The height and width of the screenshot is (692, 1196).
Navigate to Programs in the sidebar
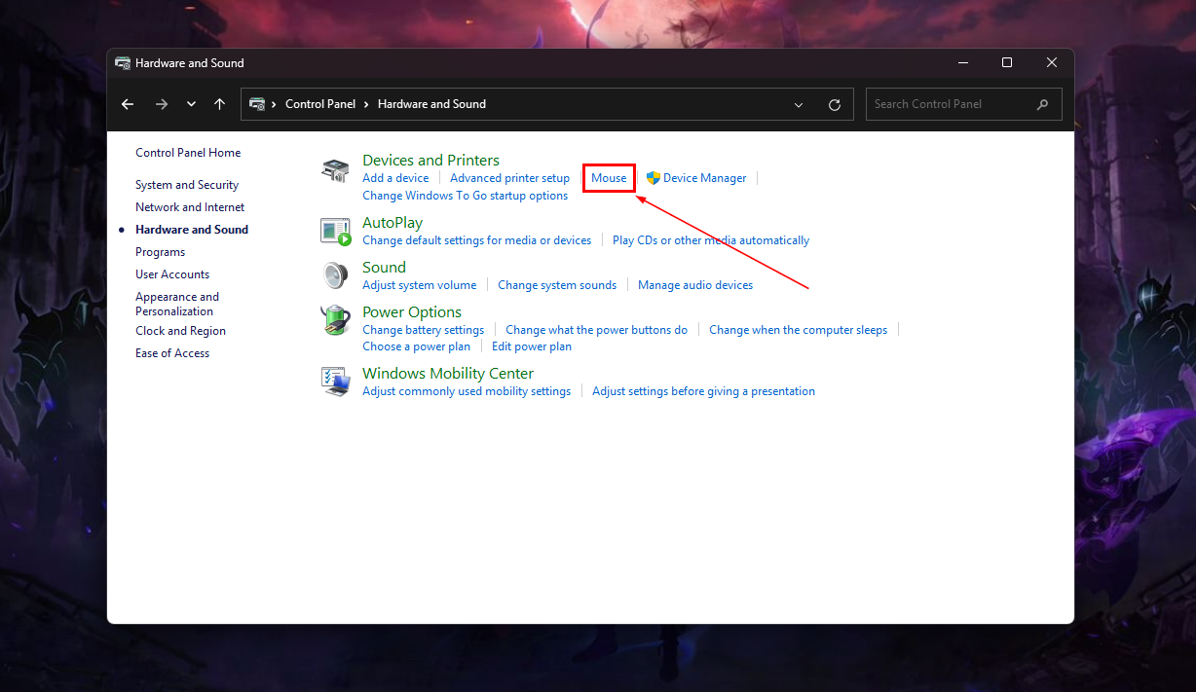160,252
